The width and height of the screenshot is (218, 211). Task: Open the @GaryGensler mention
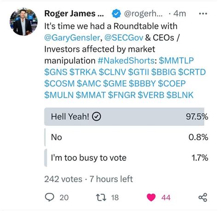point(72,38)
